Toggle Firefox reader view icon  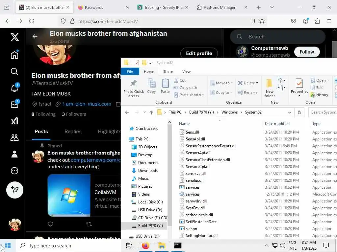252,21
